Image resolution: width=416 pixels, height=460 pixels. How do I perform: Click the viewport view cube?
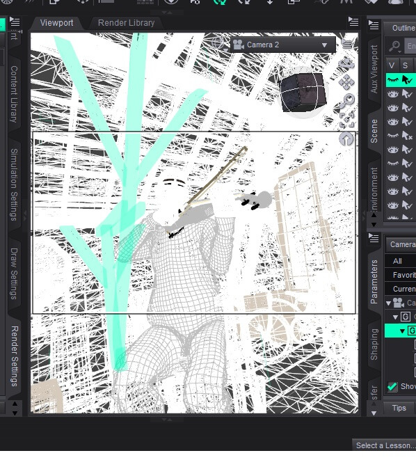tap(303, 91)
